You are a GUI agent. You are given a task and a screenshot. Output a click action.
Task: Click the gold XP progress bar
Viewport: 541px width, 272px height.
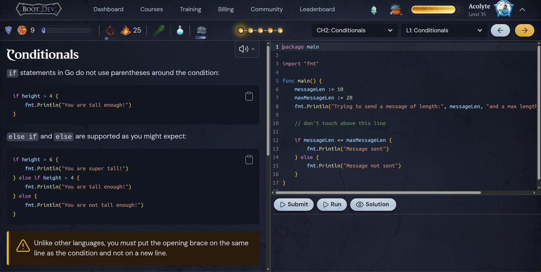tap(436, 9)
